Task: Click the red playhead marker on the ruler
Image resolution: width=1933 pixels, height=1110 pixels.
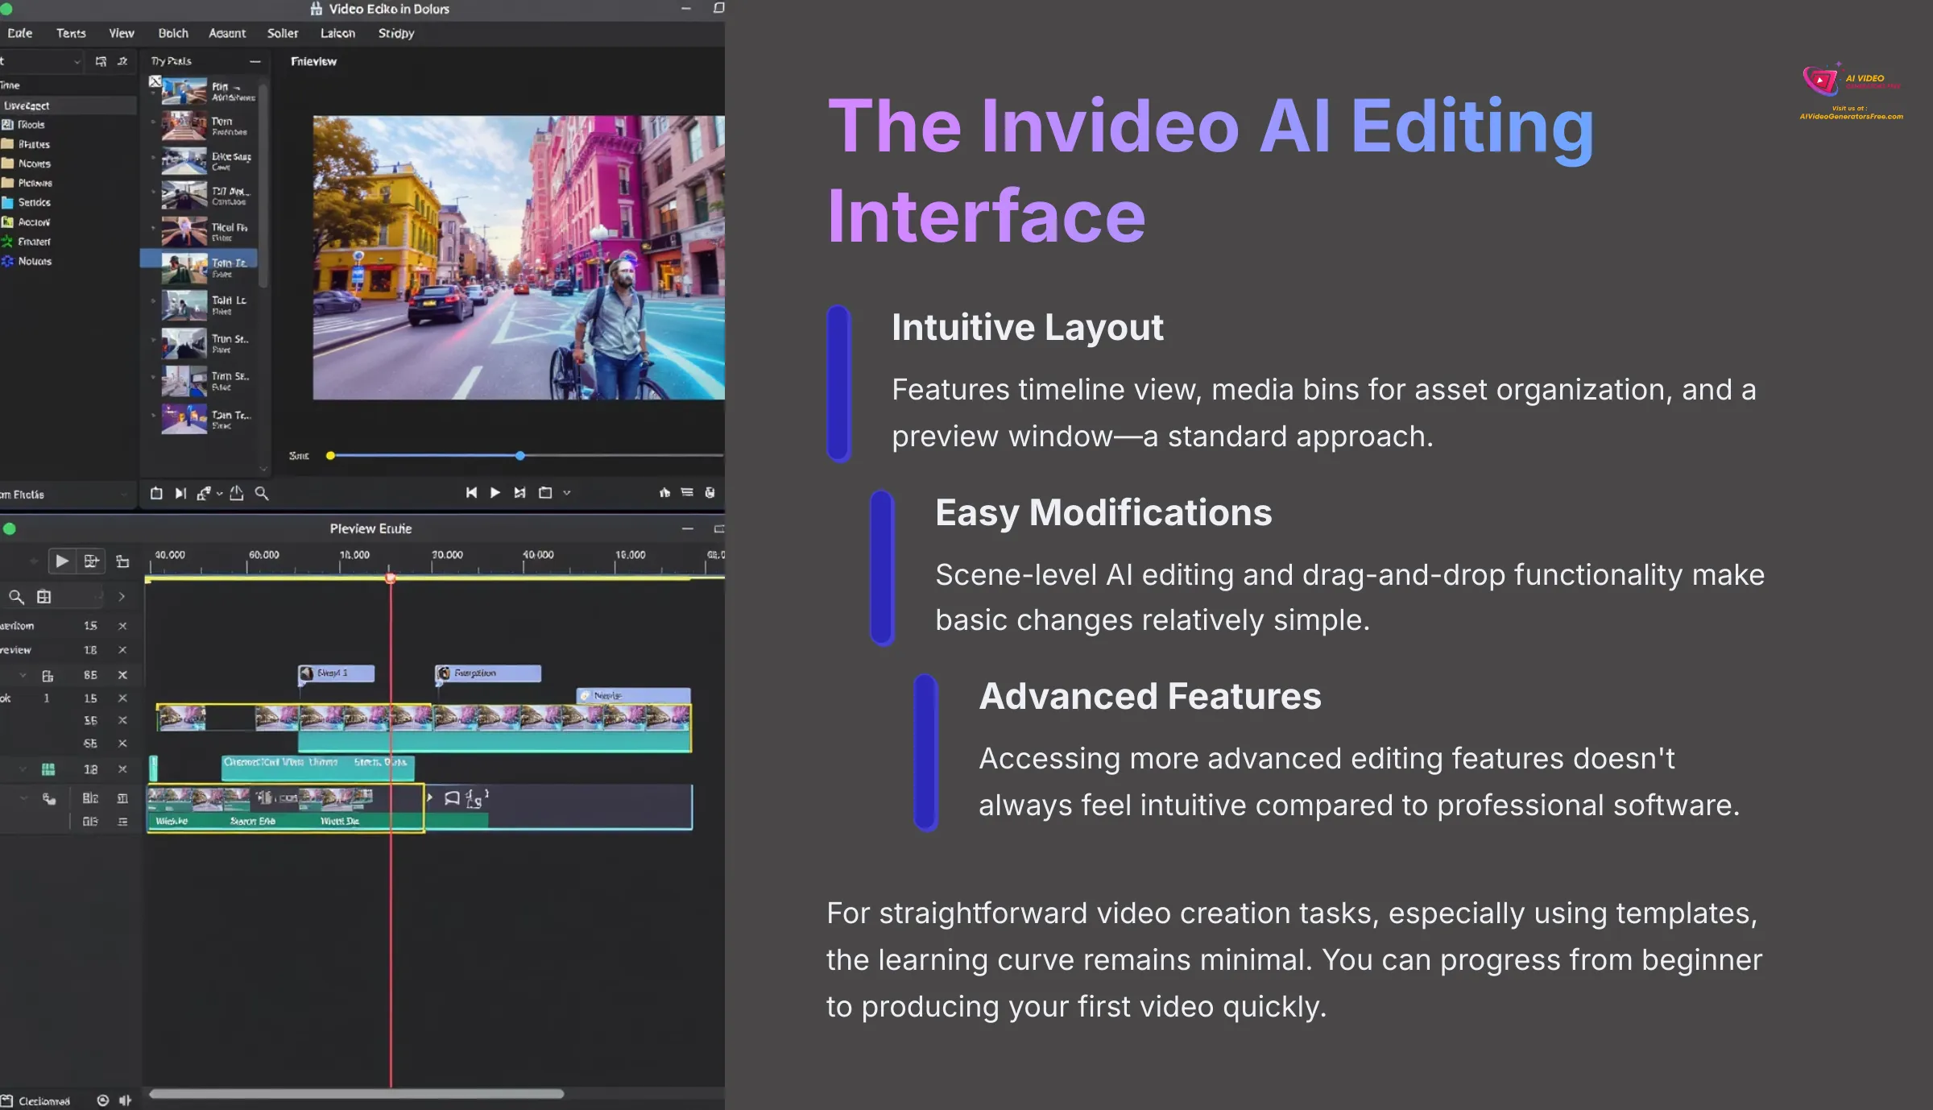Action: (x=391, y=578)
